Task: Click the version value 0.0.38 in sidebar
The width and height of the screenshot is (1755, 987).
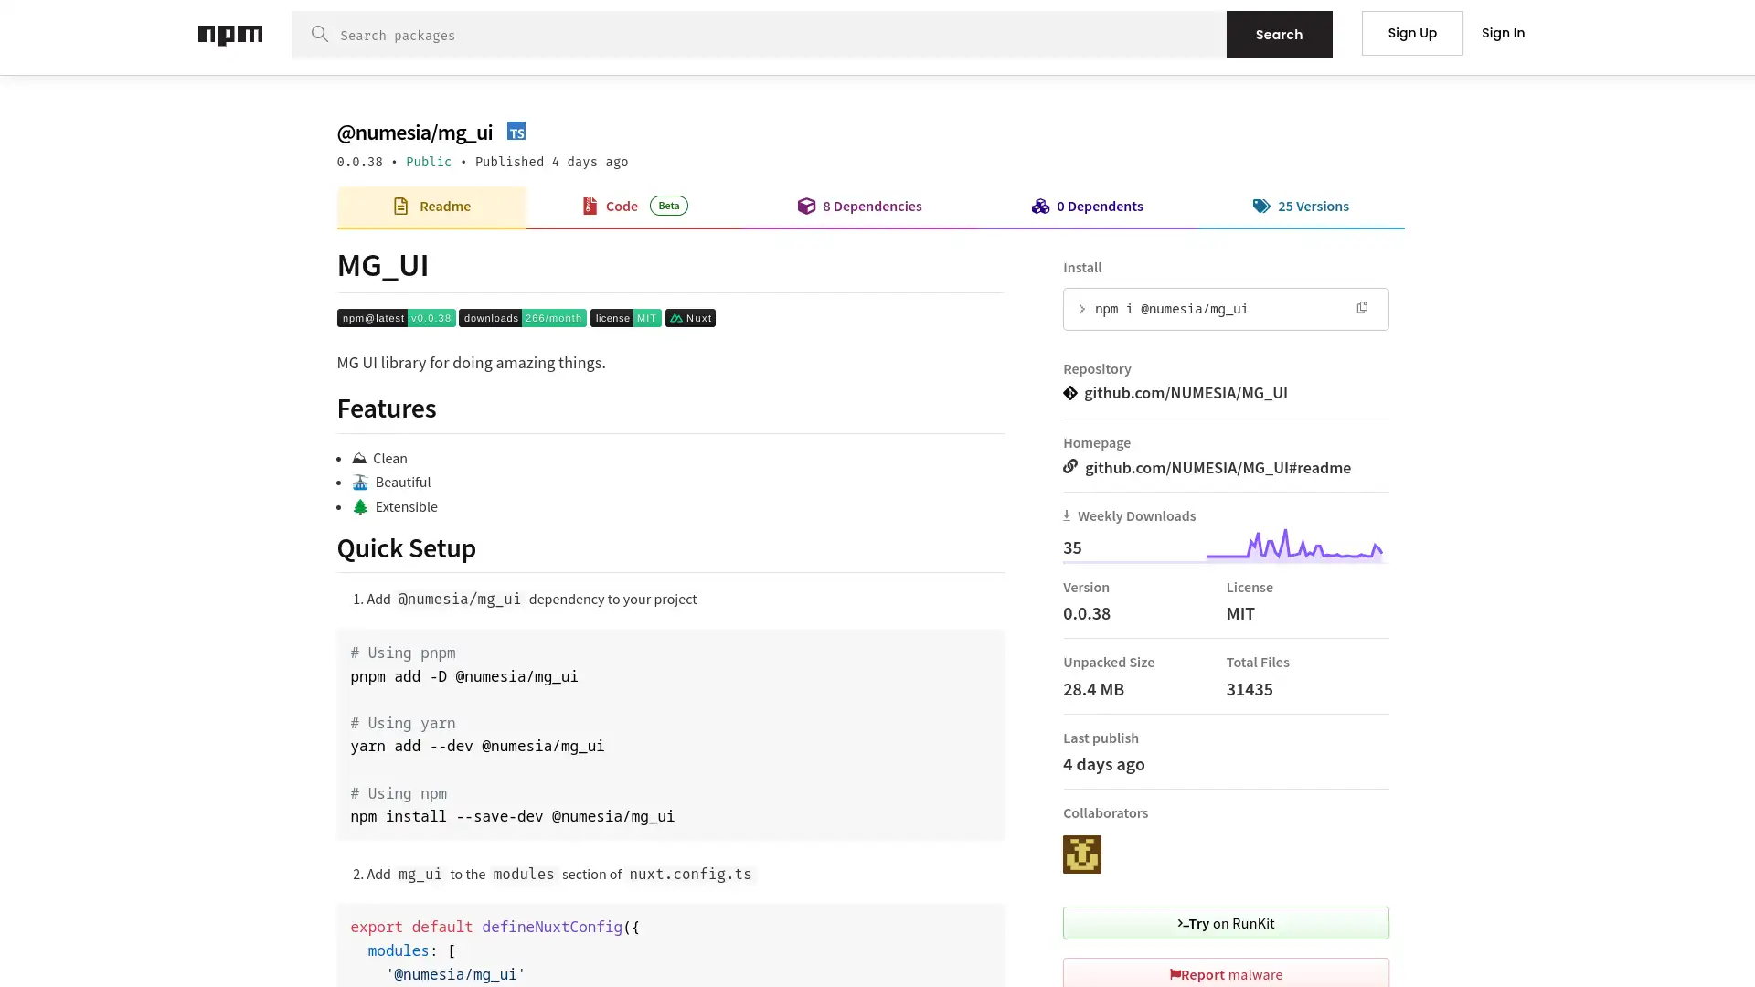Action: coord(1087,613)
